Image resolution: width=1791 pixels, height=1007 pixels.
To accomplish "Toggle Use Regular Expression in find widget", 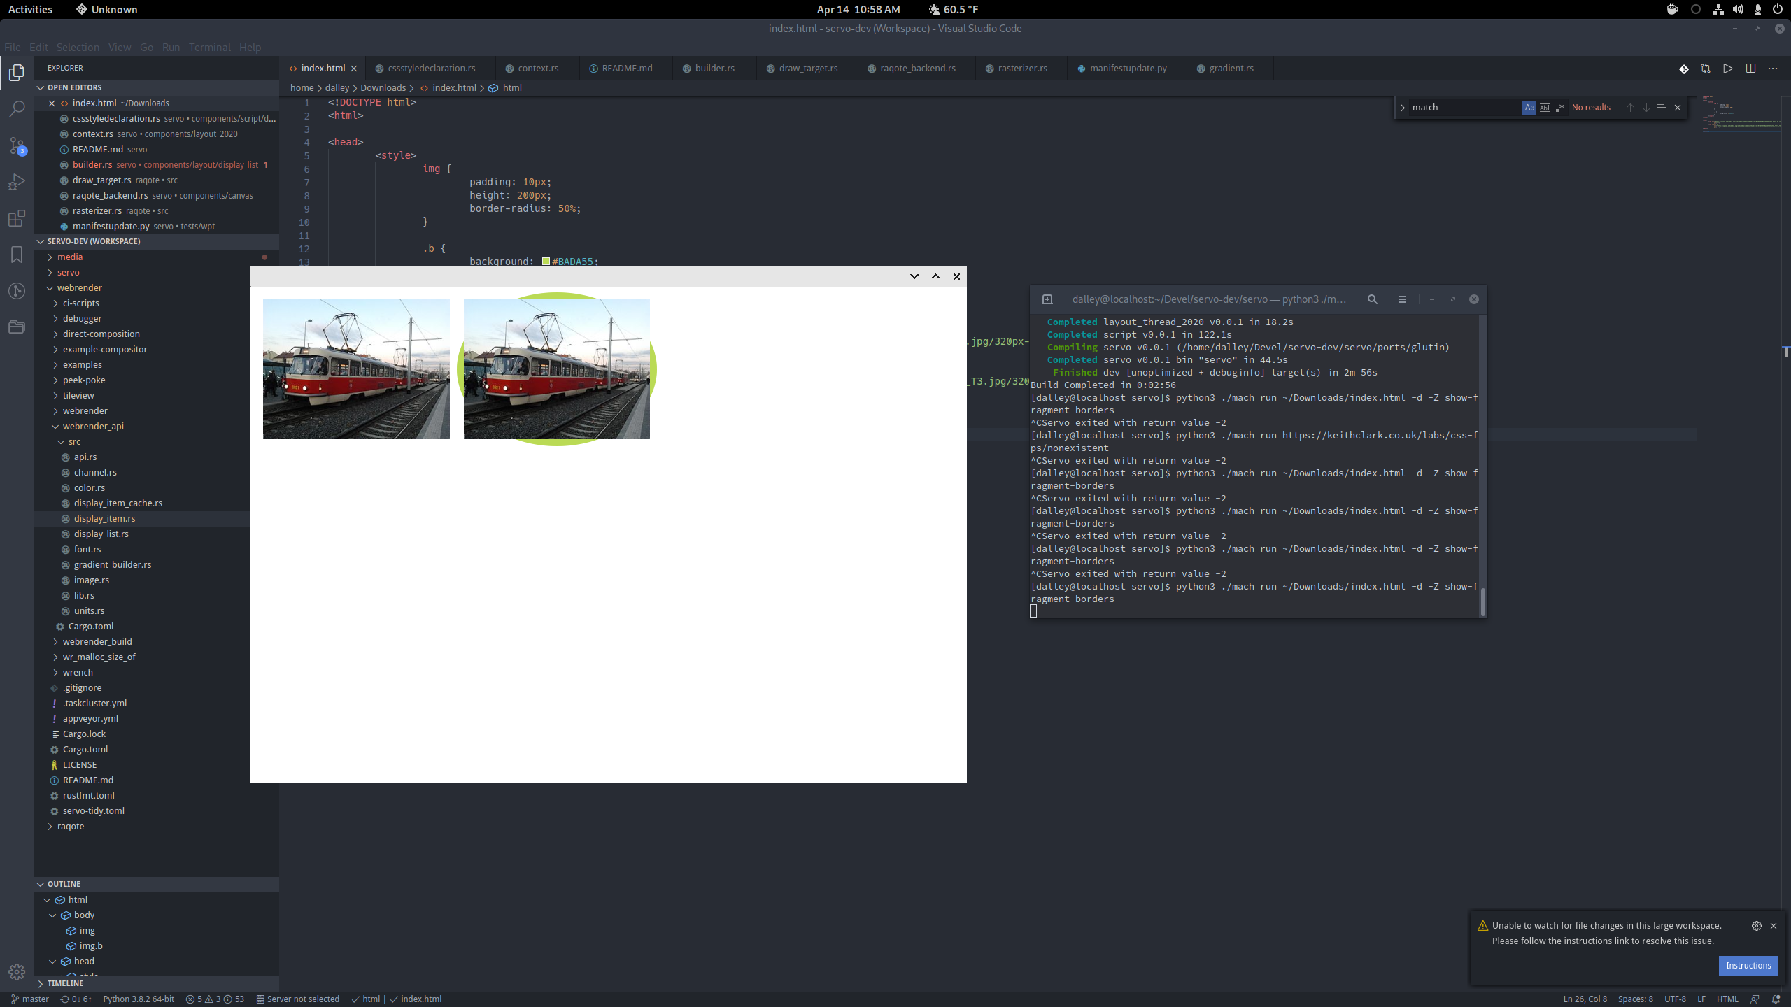I will point(1559,108).
